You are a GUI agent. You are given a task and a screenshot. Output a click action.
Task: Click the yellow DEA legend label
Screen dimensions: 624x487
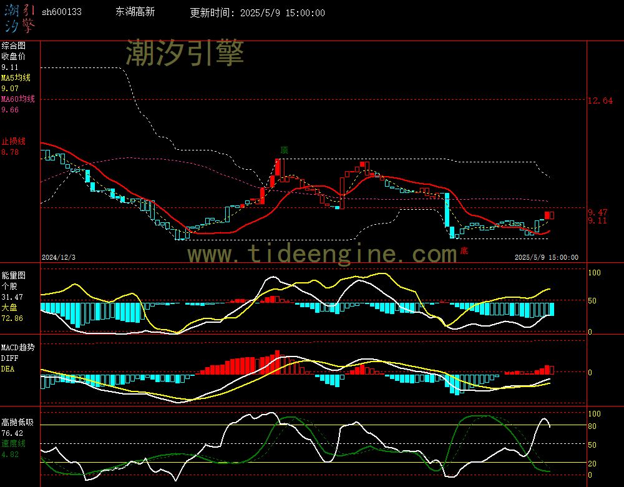[7, 369]
